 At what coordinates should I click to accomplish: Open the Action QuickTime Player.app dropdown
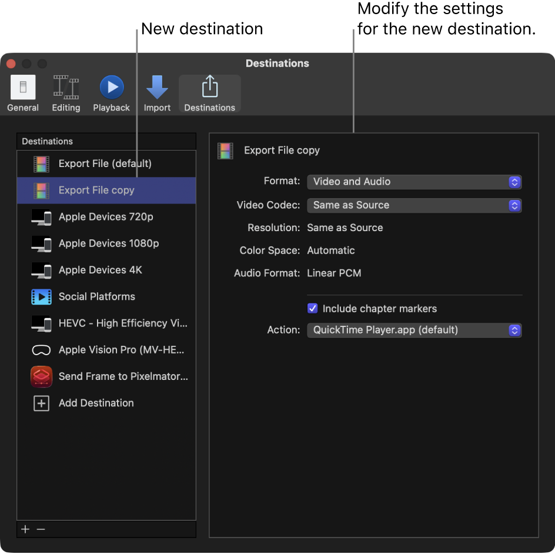tap(414, 331)
